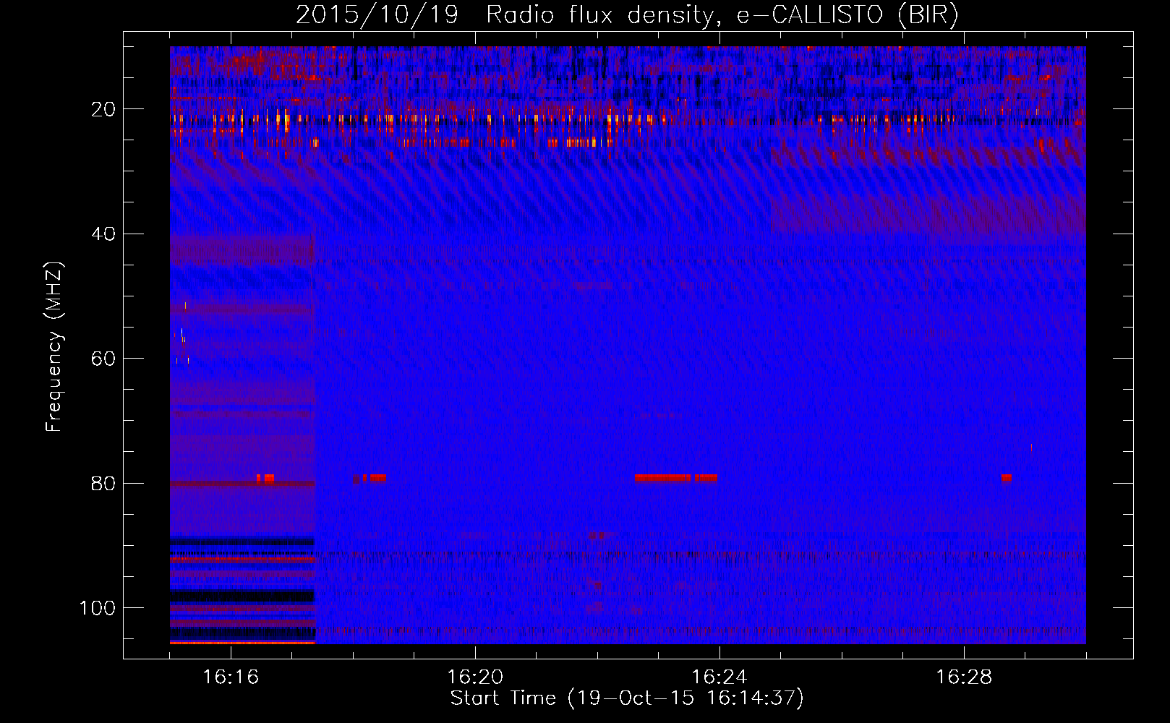
Task: Click the red burst at 80 MHz after 16:28
Action: 1007,478
